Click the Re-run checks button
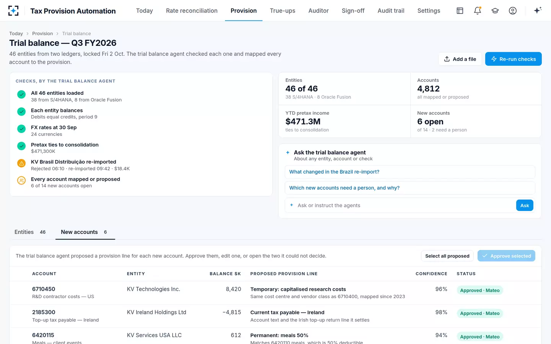Viewport: 551px width, 344px height. point(514,59)
